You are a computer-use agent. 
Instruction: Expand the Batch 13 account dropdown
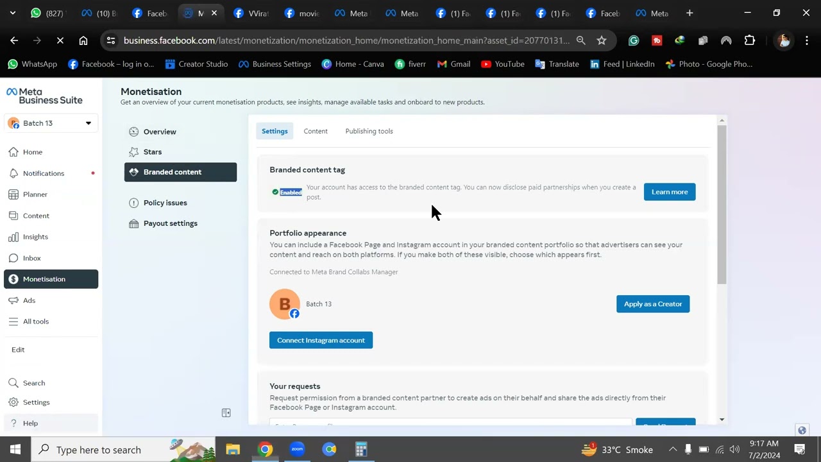tap(51, 123)
